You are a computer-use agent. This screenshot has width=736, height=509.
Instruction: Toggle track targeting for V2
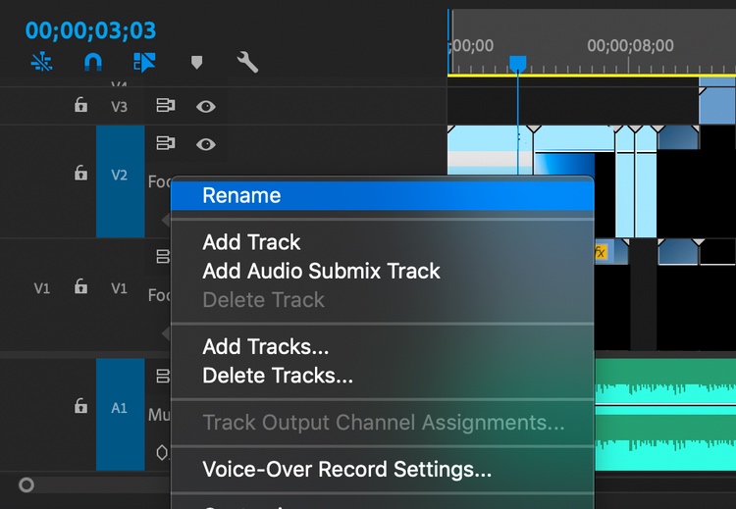[120, 176]
